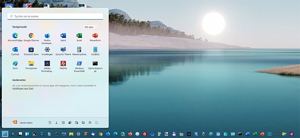Open Microsoft Edge from pinned Start apps
Screen dimensions: 300x138
pyautogui.click(x=15, y=37)
